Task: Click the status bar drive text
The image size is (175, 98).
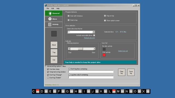Action: coord(52,85)
